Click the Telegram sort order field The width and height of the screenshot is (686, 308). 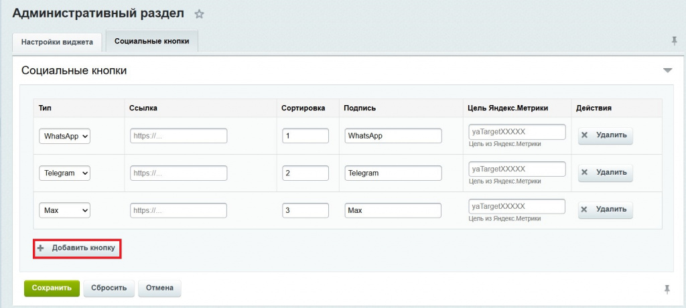point(305,173)
